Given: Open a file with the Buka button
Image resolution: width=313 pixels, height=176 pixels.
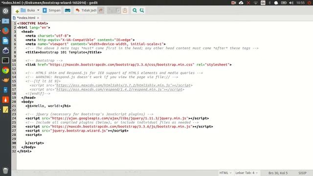Looking at the screenshot, I should 28,10.
